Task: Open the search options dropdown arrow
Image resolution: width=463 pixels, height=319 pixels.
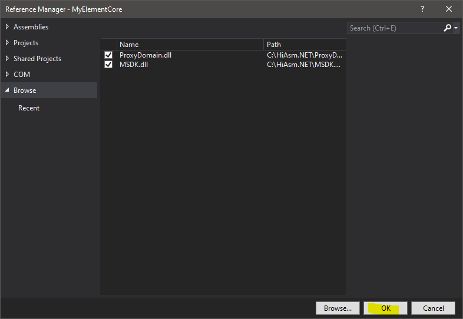Action: pos(456,28)
